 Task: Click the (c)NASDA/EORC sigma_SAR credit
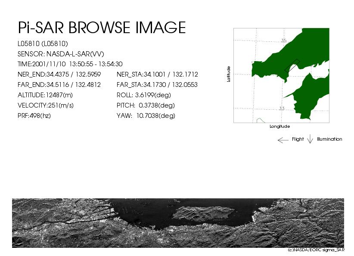click(x=316, y=250)
